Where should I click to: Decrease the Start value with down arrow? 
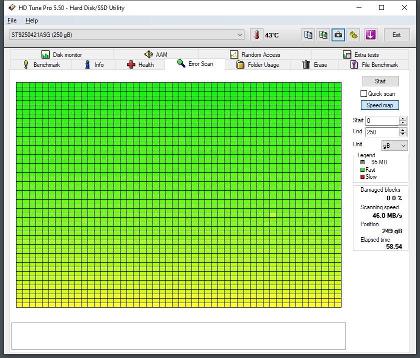tap(402, 123)
